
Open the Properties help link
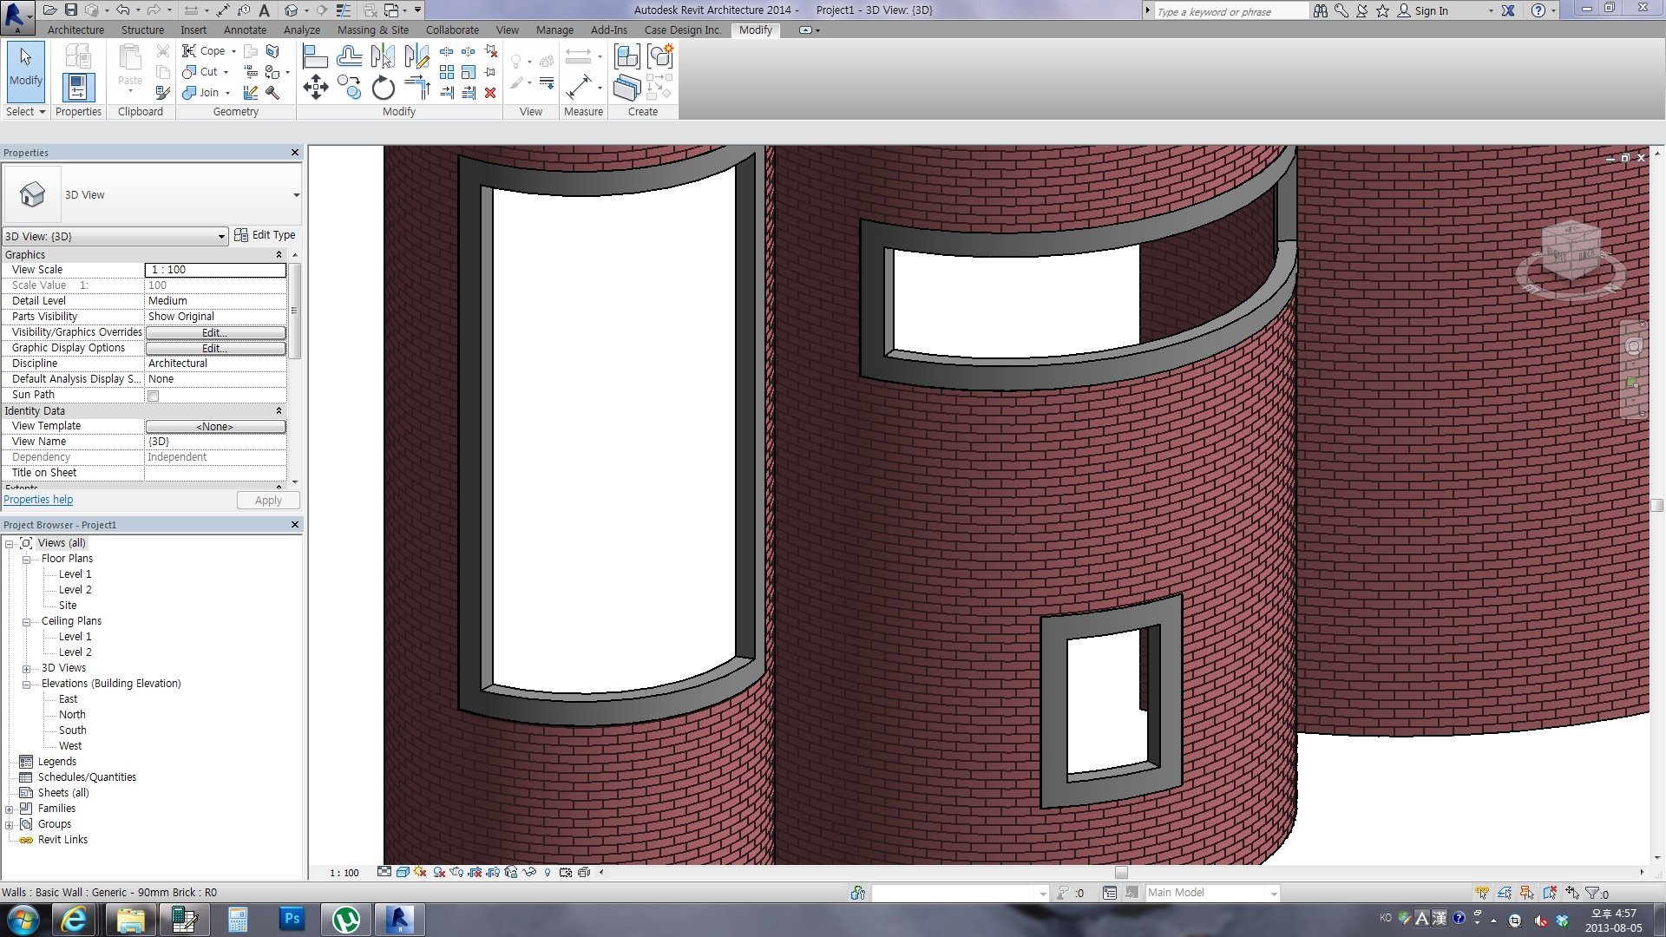38,500
